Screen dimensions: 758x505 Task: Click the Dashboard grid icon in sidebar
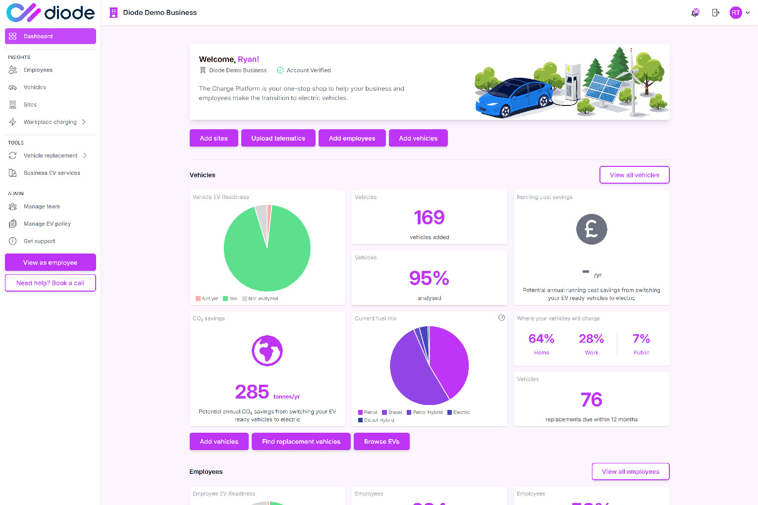tap(13, 36)
